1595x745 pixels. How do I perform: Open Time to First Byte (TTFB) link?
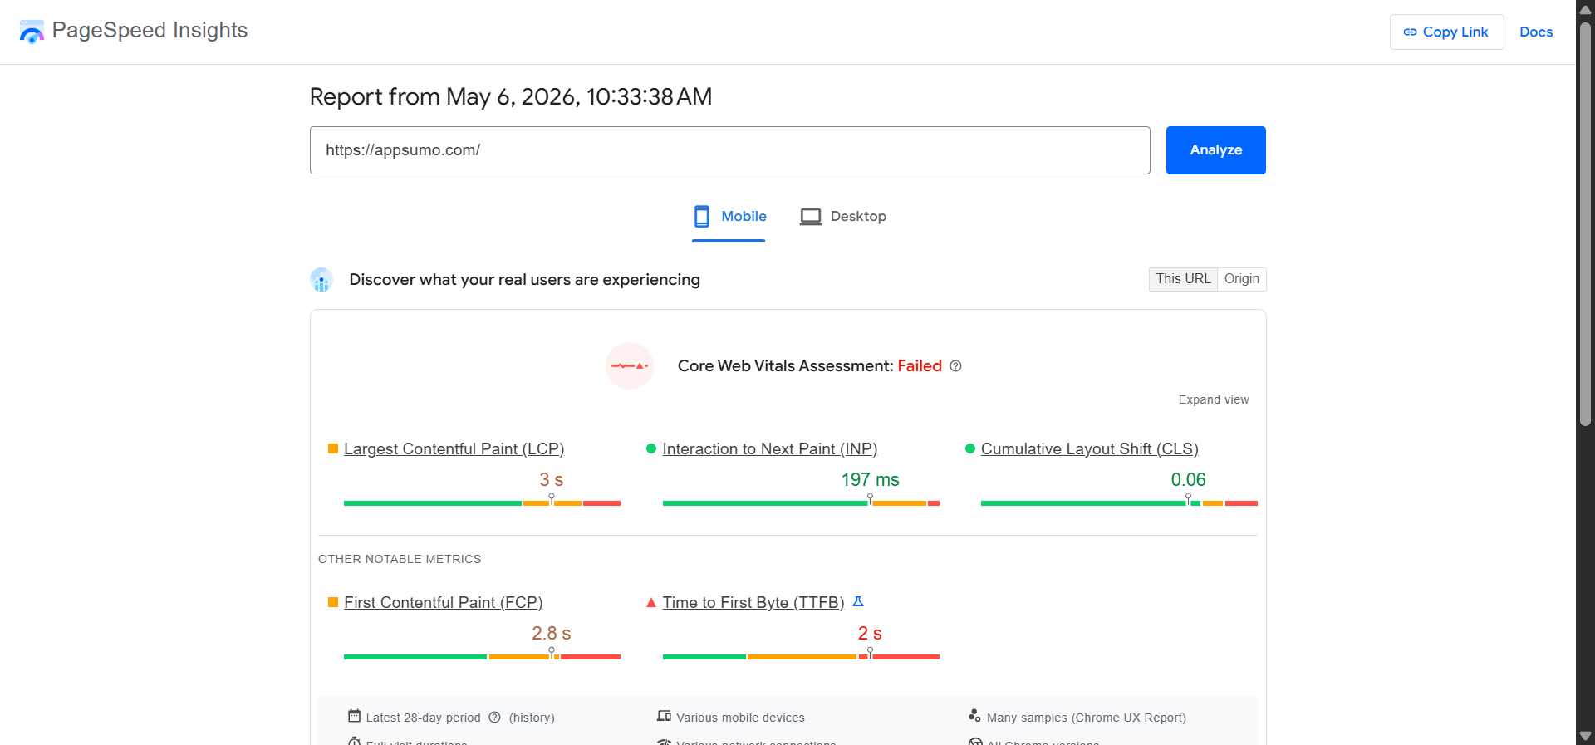753,602
